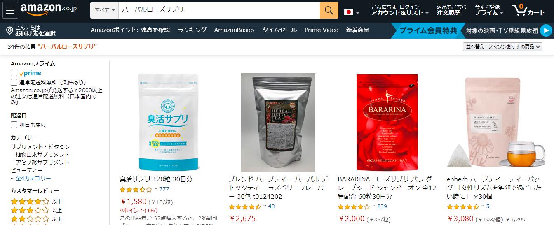
Task: Click the blue play arrow icon
Action: point(546,30)
